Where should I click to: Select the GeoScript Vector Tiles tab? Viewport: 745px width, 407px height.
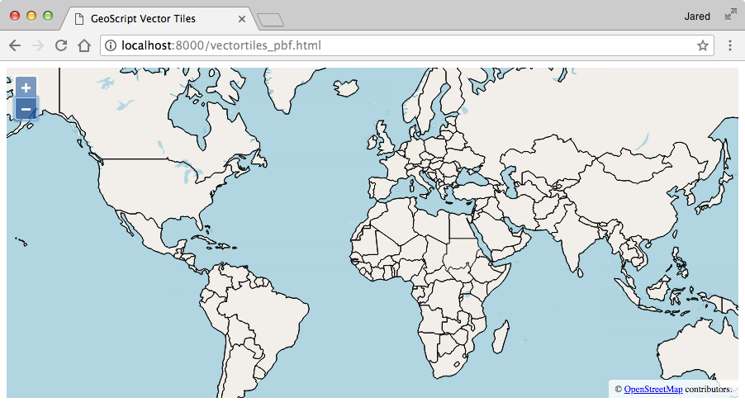point(159,19)
